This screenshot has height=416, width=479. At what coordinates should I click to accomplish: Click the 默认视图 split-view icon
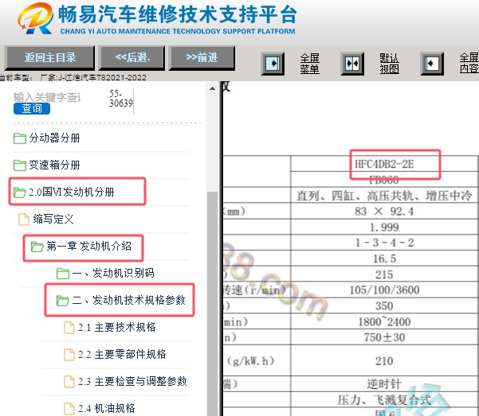click(x=352, y=64)
